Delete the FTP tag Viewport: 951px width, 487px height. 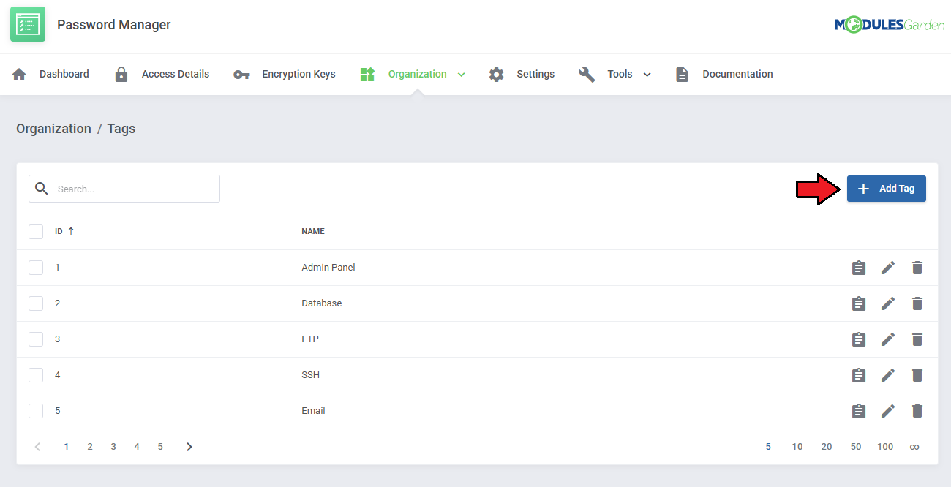pyautogui.click(x=917, y=339)
